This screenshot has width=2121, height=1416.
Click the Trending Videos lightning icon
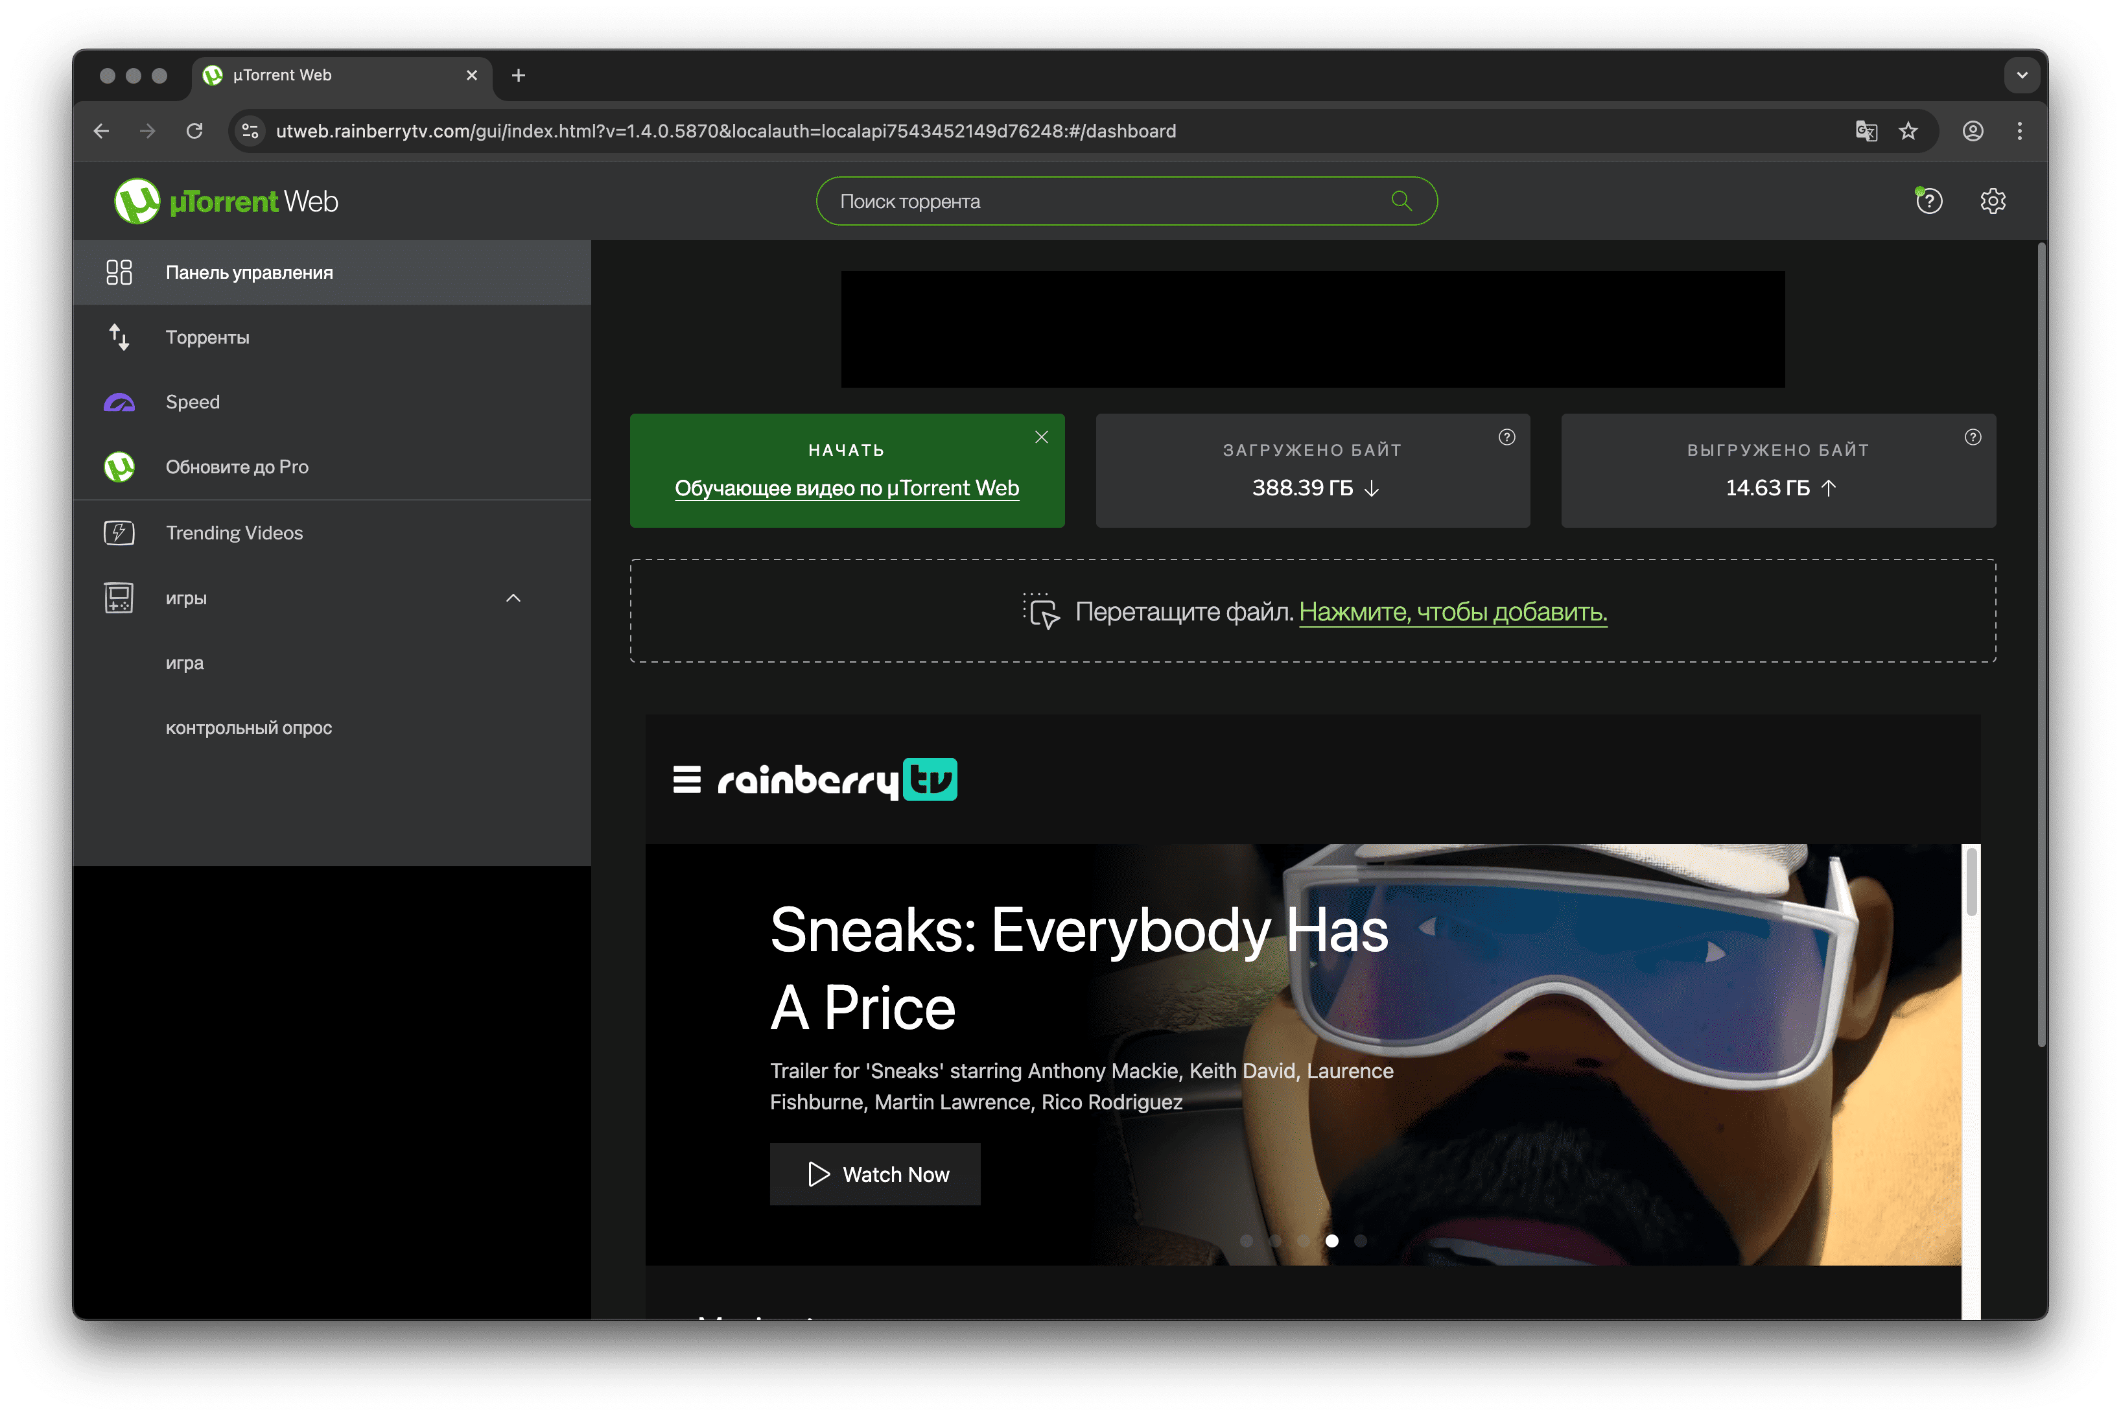tap(118, 533)
